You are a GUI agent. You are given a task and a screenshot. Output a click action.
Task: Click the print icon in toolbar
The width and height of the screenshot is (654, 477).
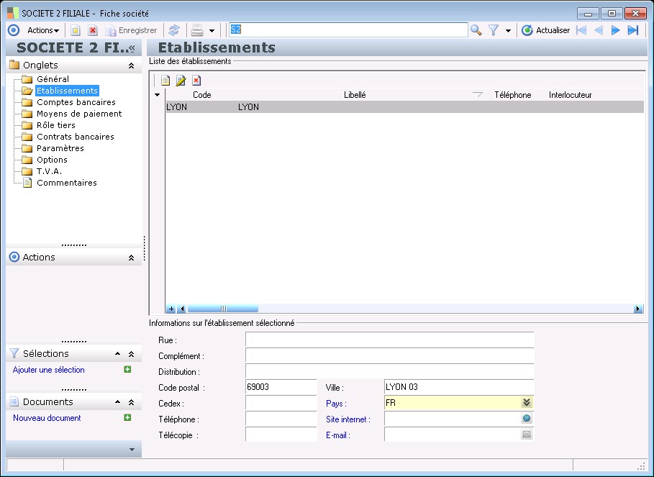[196, 30]
